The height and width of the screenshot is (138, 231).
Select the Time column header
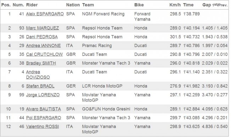(188, 5)
